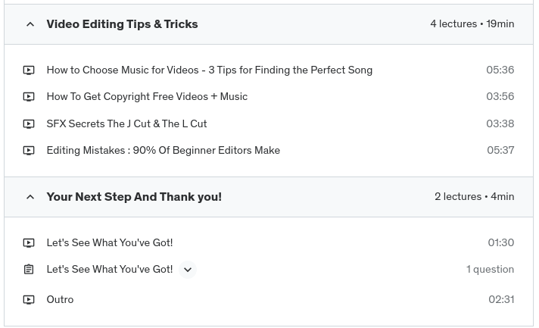Screen dimensions: 539x328
Task: Click Your Next Step And Thank you heading
Action: point(134,197)
